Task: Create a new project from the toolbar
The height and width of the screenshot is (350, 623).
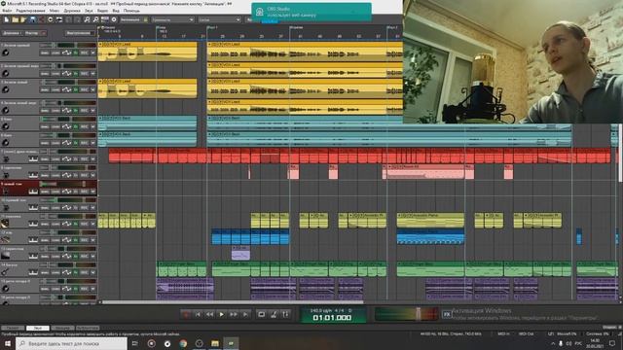Action: (x=7, y=19)
